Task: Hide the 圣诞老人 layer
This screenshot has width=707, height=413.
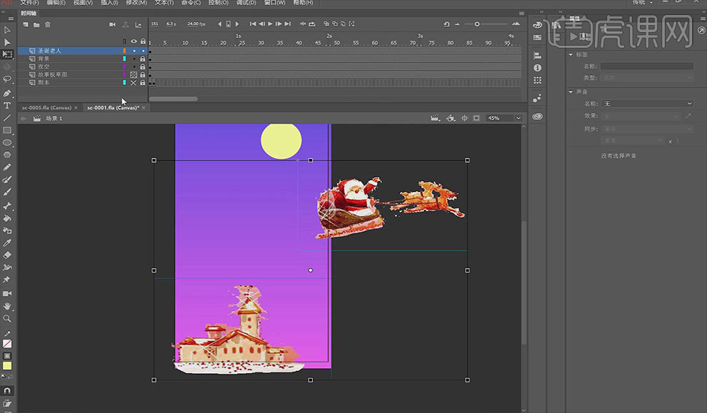Action: pyautogui.click(x=134, y=51)
